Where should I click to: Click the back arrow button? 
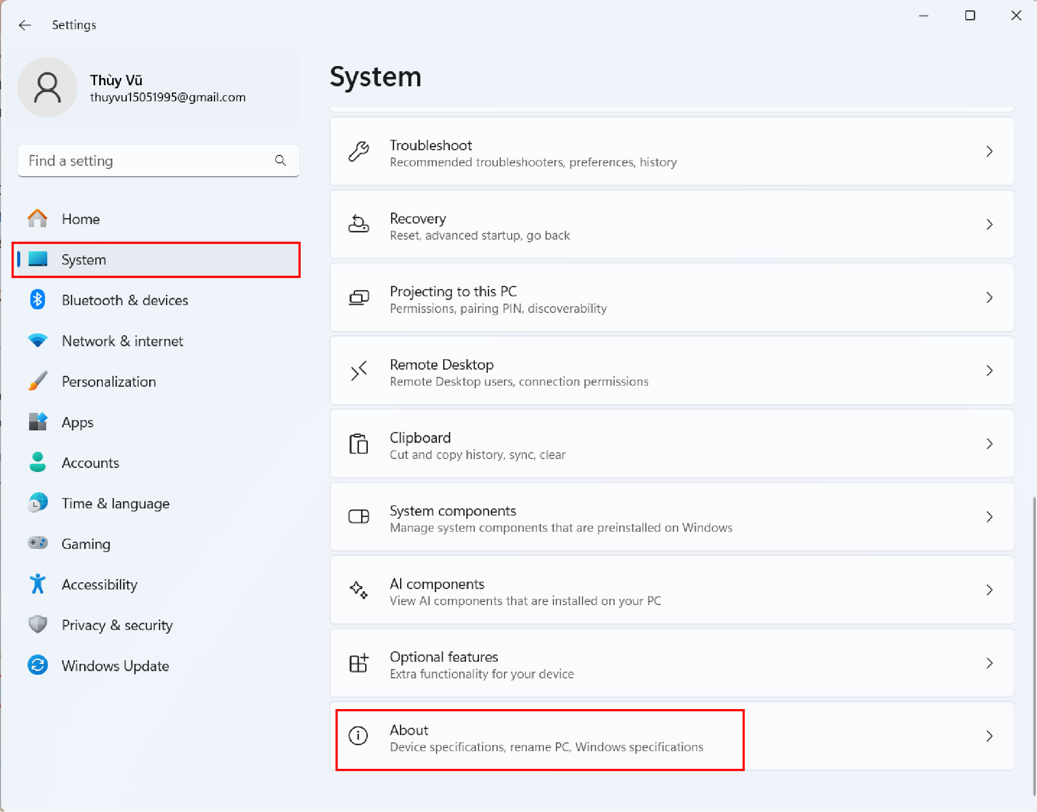[x=25, y=24]
